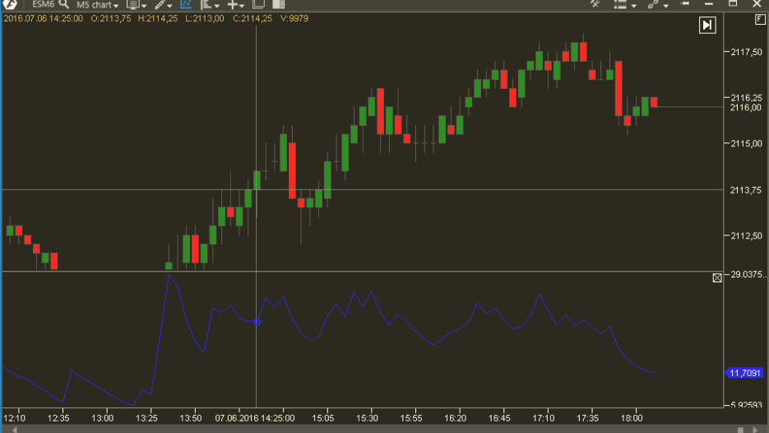The width and height of the screenshot is (769, 433).
Task: Click the C:2114,25 close value
Action: tap(252, 19)
